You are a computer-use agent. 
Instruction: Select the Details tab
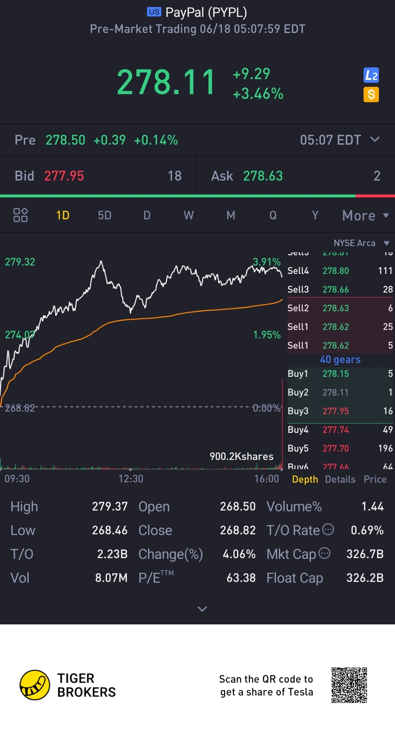[340, 479]
